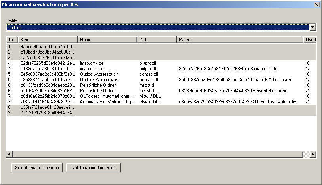Click the DLL column header
Viewport: 322px width, 185px height.
click(156, 40)
